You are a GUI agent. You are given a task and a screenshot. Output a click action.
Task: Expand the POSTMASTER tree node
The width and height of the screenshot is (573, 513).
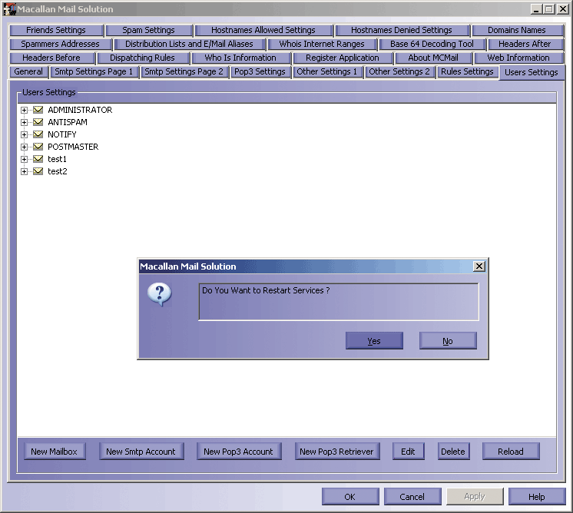24,147
